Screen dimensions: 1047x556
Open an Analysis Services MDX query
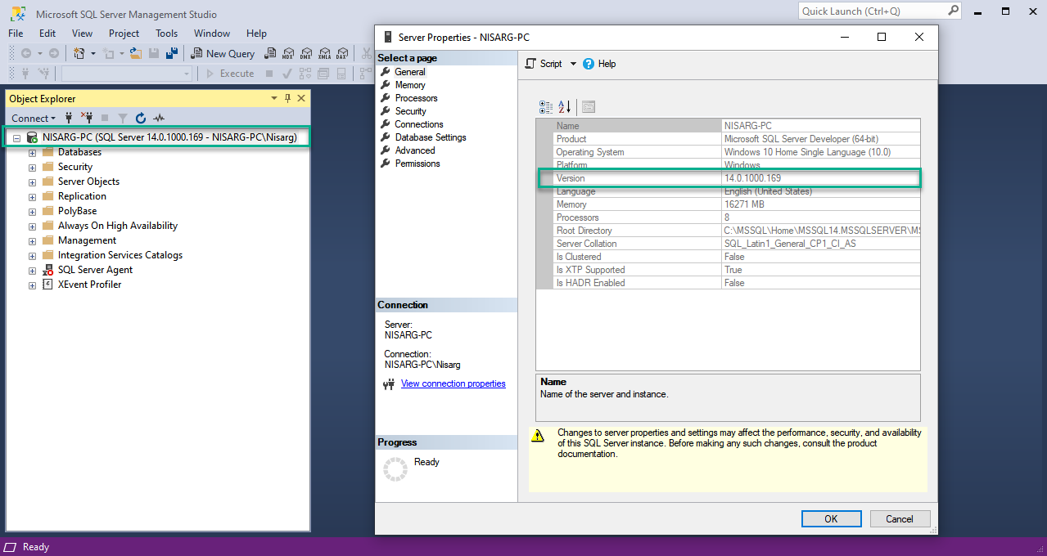pos(287,53)
